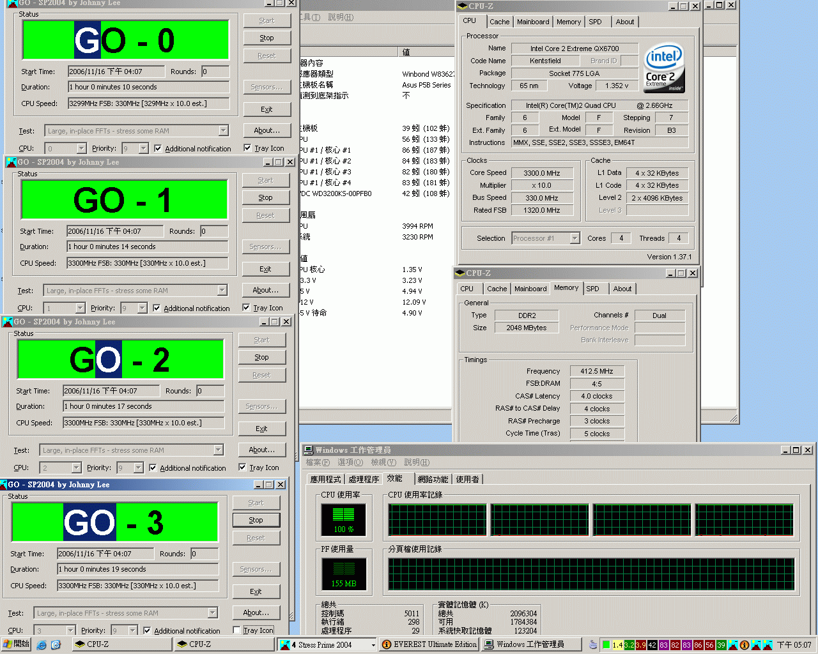Open the Test dropdown in GO-1 window
This screenshot has height=654, width=818.
click(x=222, y=291)
